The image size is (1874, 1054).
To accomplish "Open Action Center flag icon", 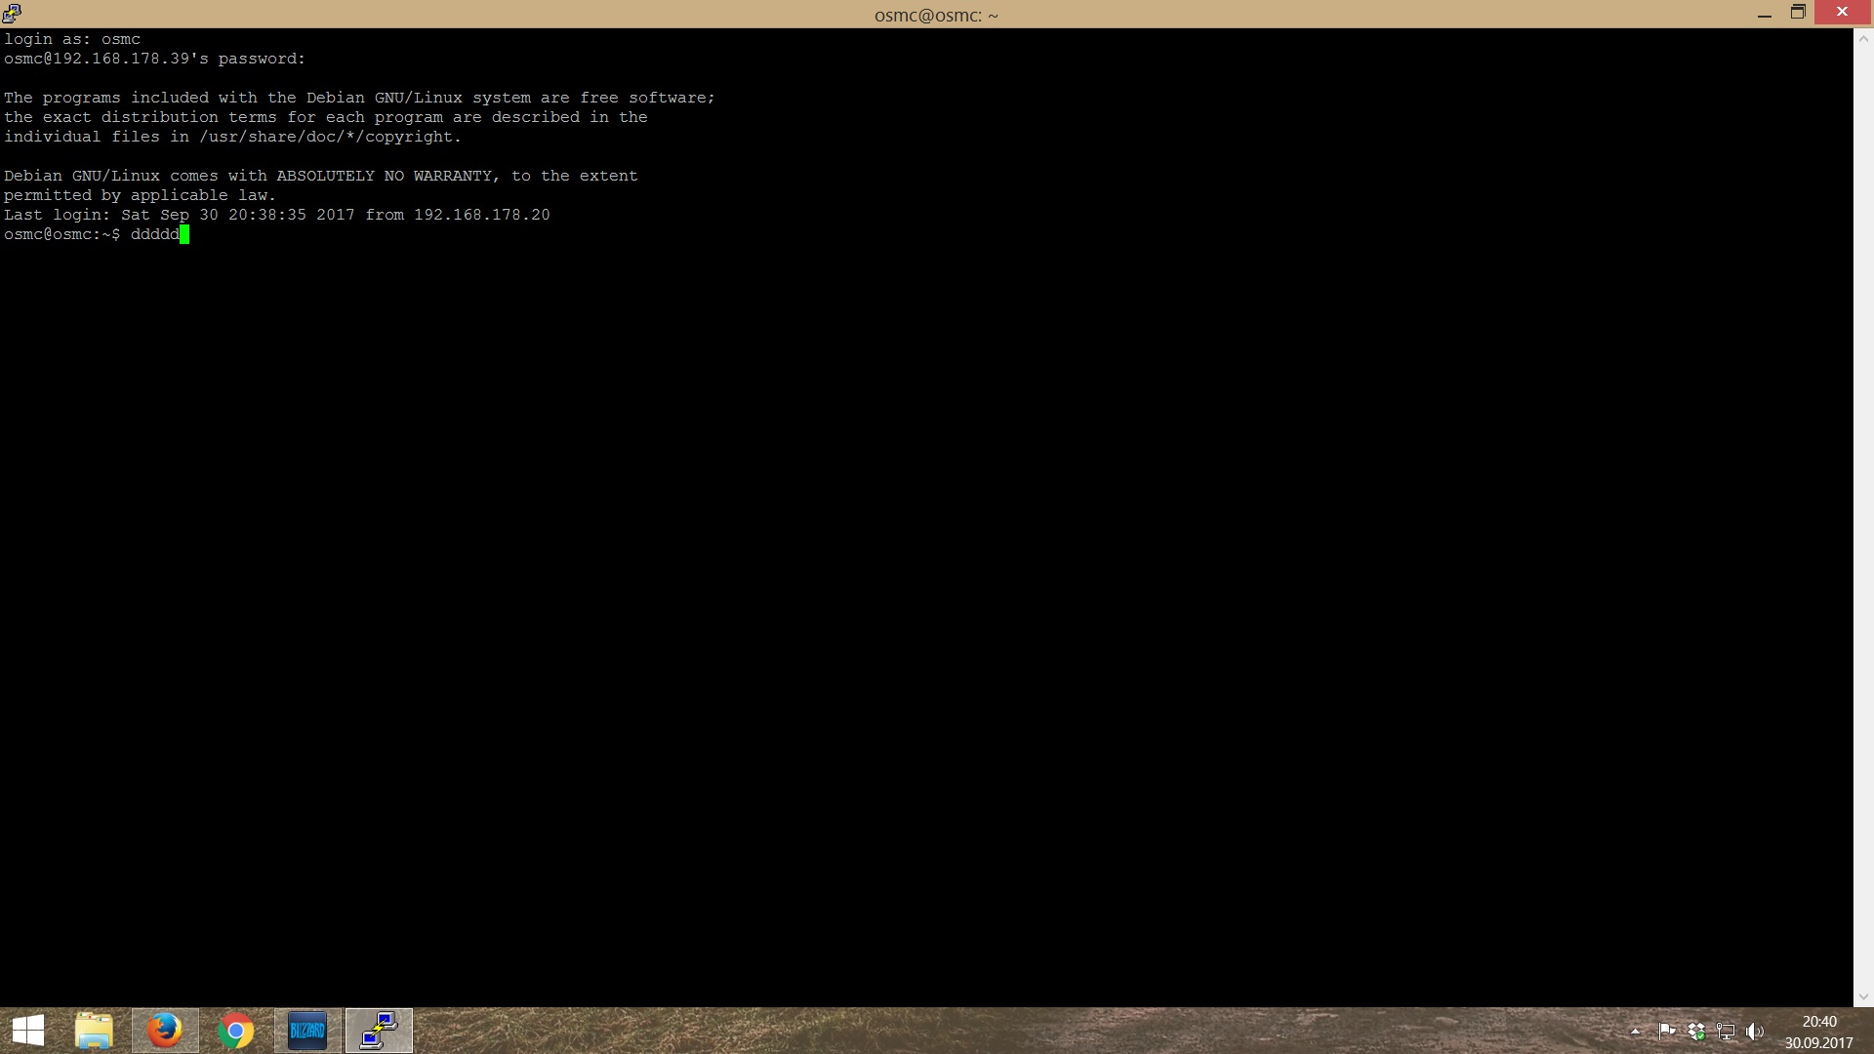I will pos(1667,1031).
